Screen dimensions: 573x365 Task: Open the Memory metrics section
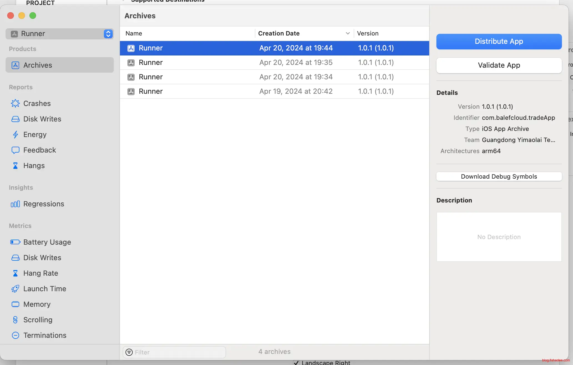point(37,304)
